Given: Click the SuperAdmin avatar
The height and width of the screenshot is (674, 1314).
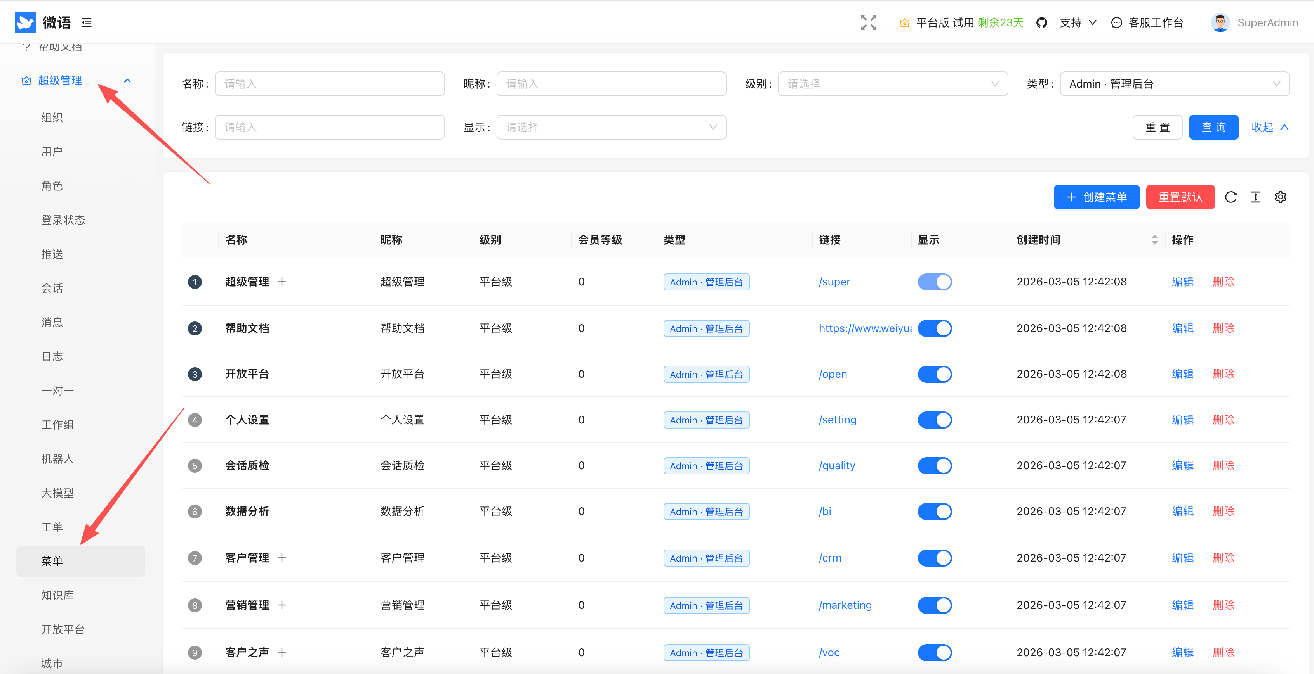Looking at the screenshot, I should (1220, 22).
